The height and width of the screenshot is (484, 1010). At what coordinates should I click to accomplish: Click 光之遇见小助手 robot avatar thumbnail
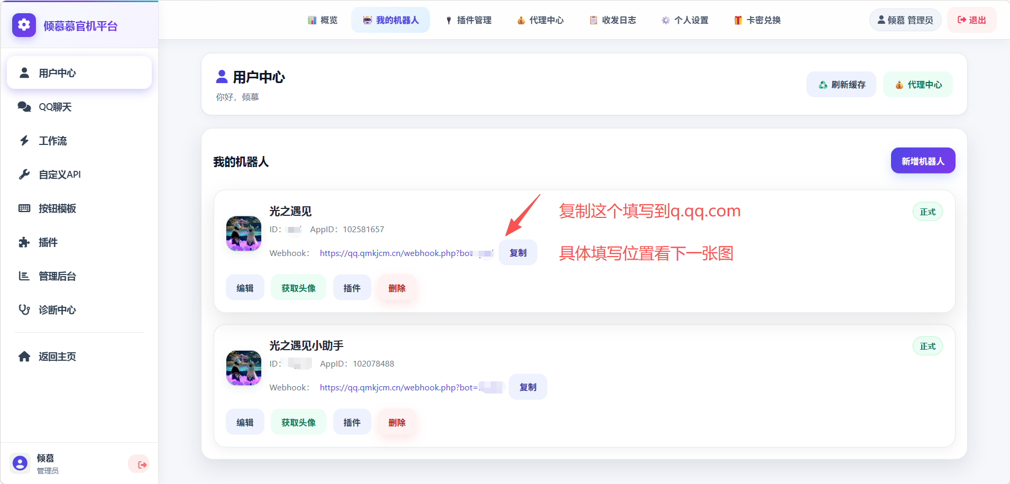point(244,368)
